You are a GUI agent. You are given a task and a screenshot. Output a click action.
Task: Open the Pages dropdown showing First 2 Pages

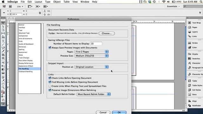pos(91,52)
